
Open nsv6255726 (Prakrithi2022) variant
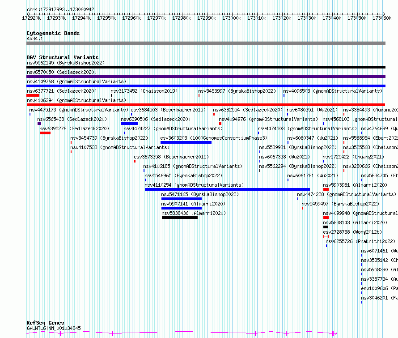(x=361, y=241)
